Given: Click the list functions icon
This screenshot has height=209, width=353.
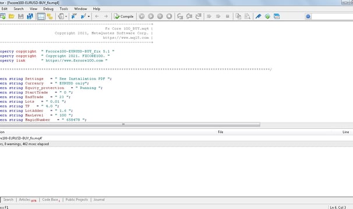Looking at the screenshot, I should (83, 16).
